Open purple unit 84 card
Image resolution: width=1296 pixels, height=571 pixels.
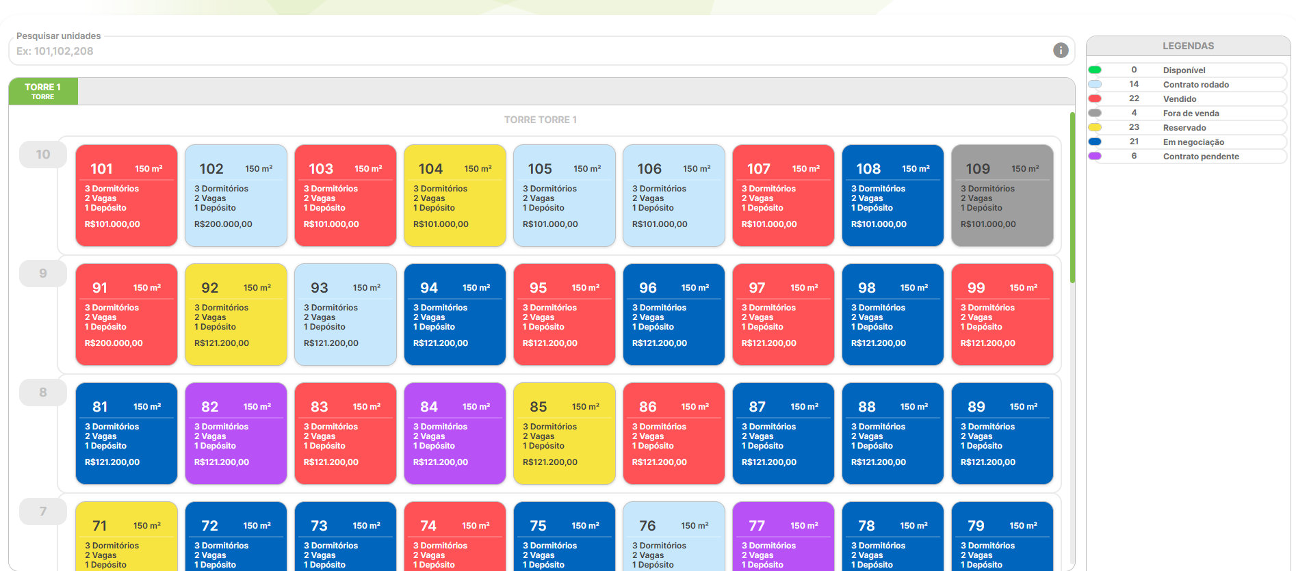click(455, 434)
